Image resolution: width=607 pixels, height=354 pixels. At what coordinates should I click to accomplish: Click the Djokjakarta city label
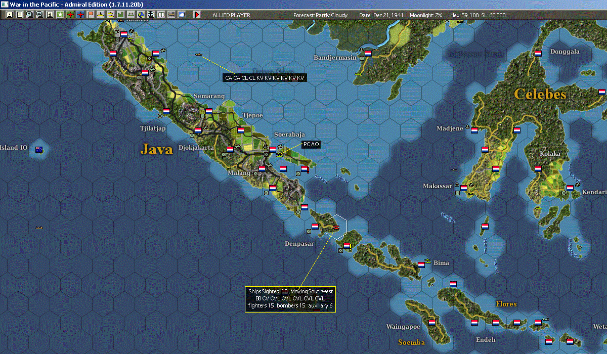[196, 148]
